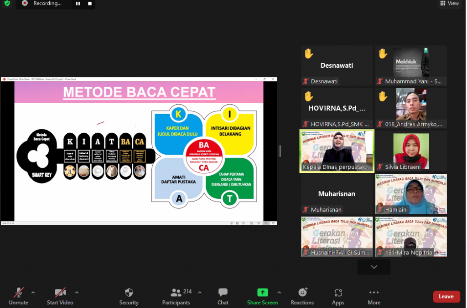Expand the Share Screen options arrow
The width and height of the screenshot is (467, 308).
coord(279,293)
